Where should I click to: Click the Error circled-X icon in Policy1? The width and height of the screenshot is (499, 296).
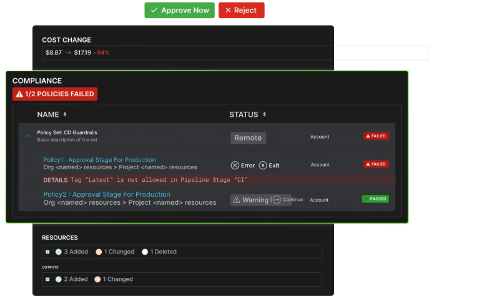click(235, 165)
